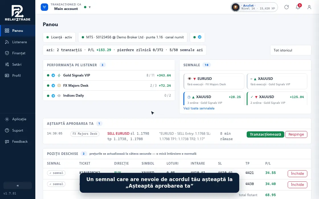Viewport: 319px width, 199px height.
Task: Close the position with P/L 34.40
Action: 297,185
